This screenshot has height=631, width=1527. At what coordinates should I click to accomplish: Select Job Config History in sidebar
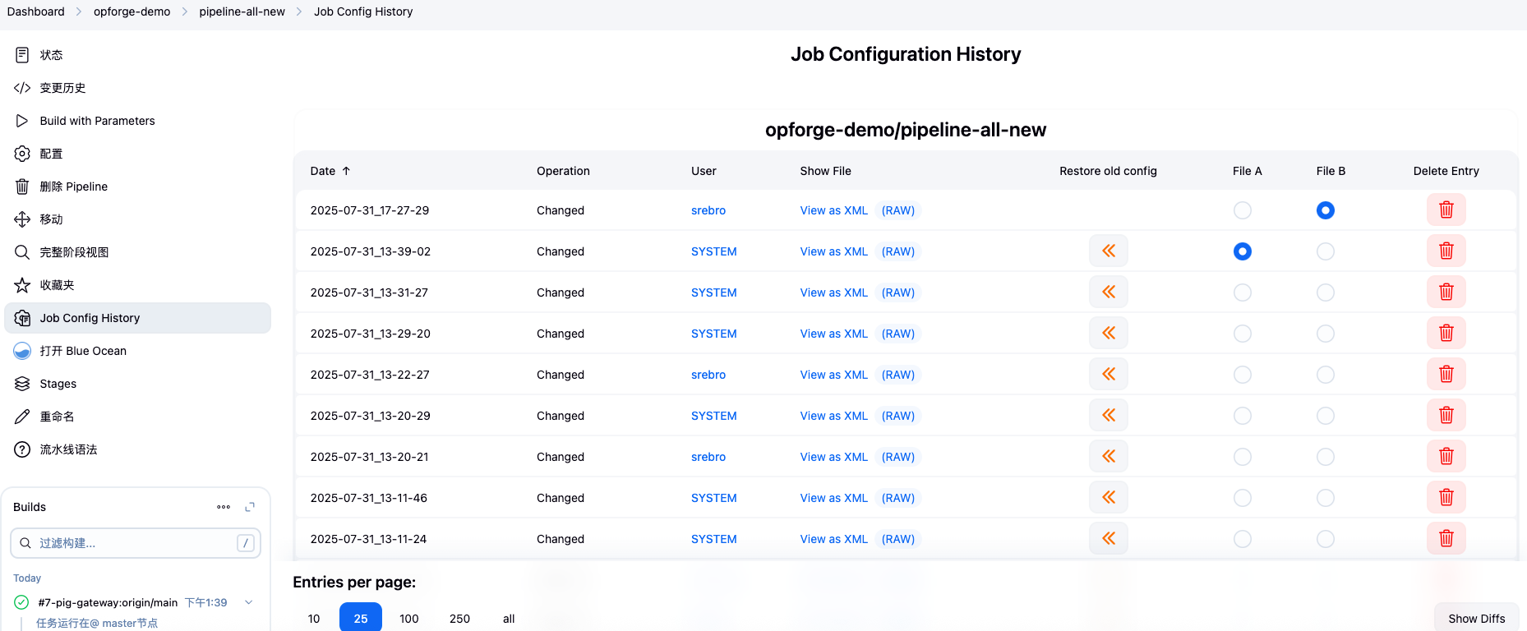coord(90,318)
